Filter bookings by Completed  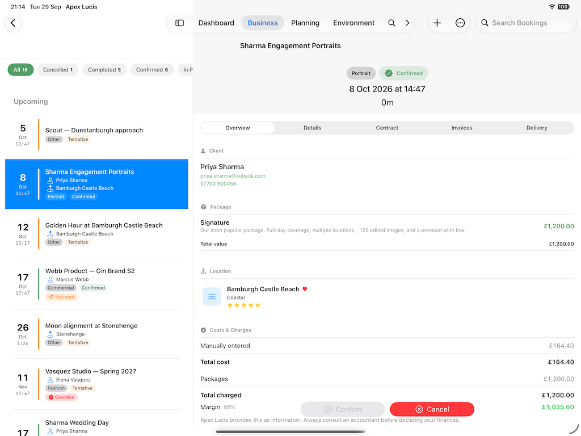tap(104, 70)
